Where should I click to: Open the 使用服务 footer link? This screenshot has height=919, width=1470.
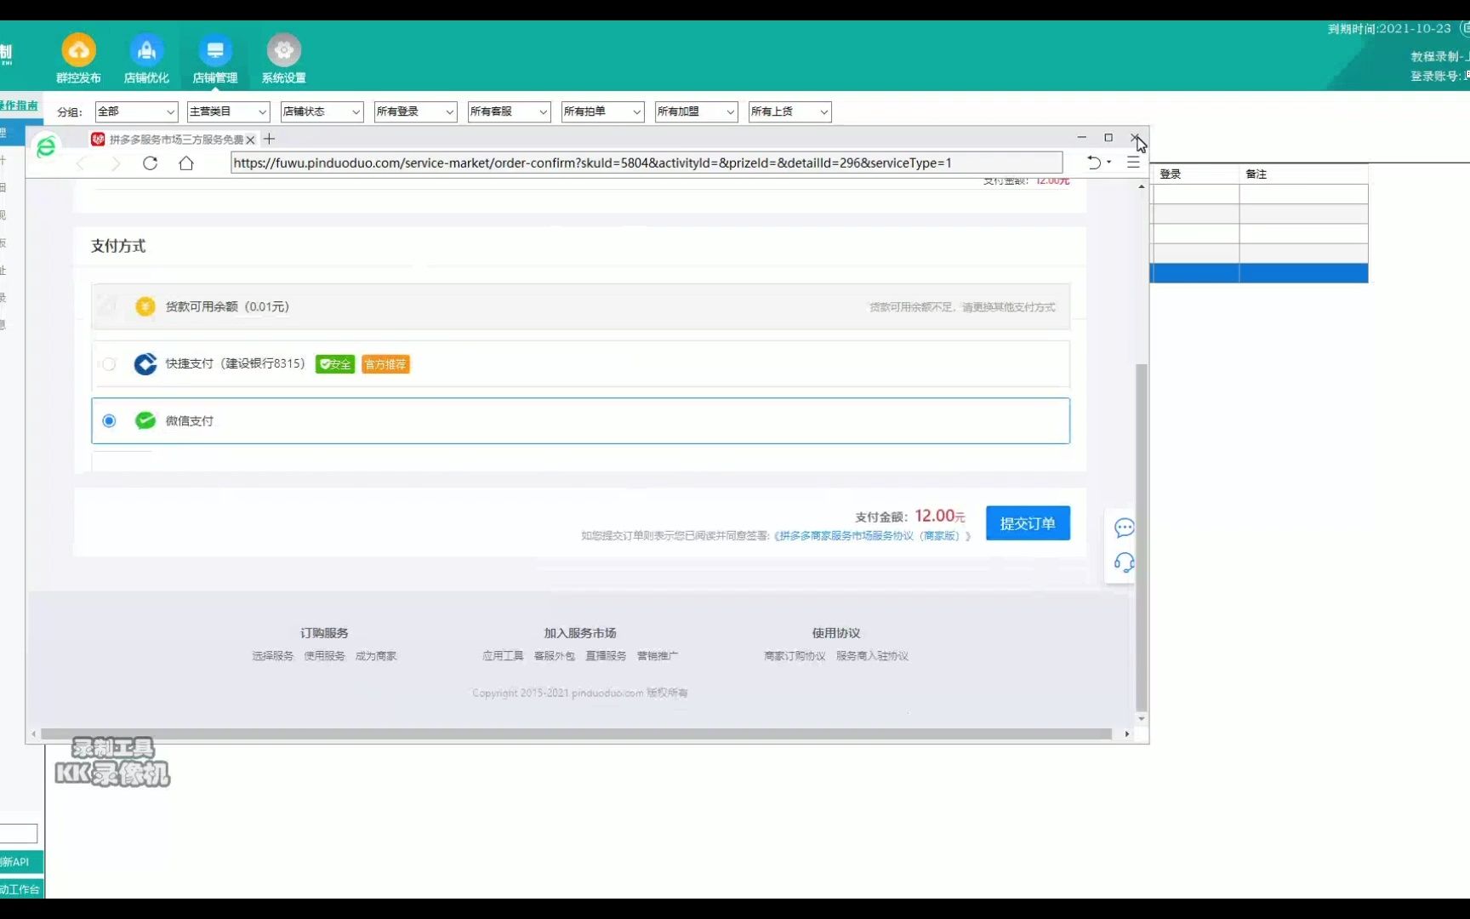coord(324,656)
